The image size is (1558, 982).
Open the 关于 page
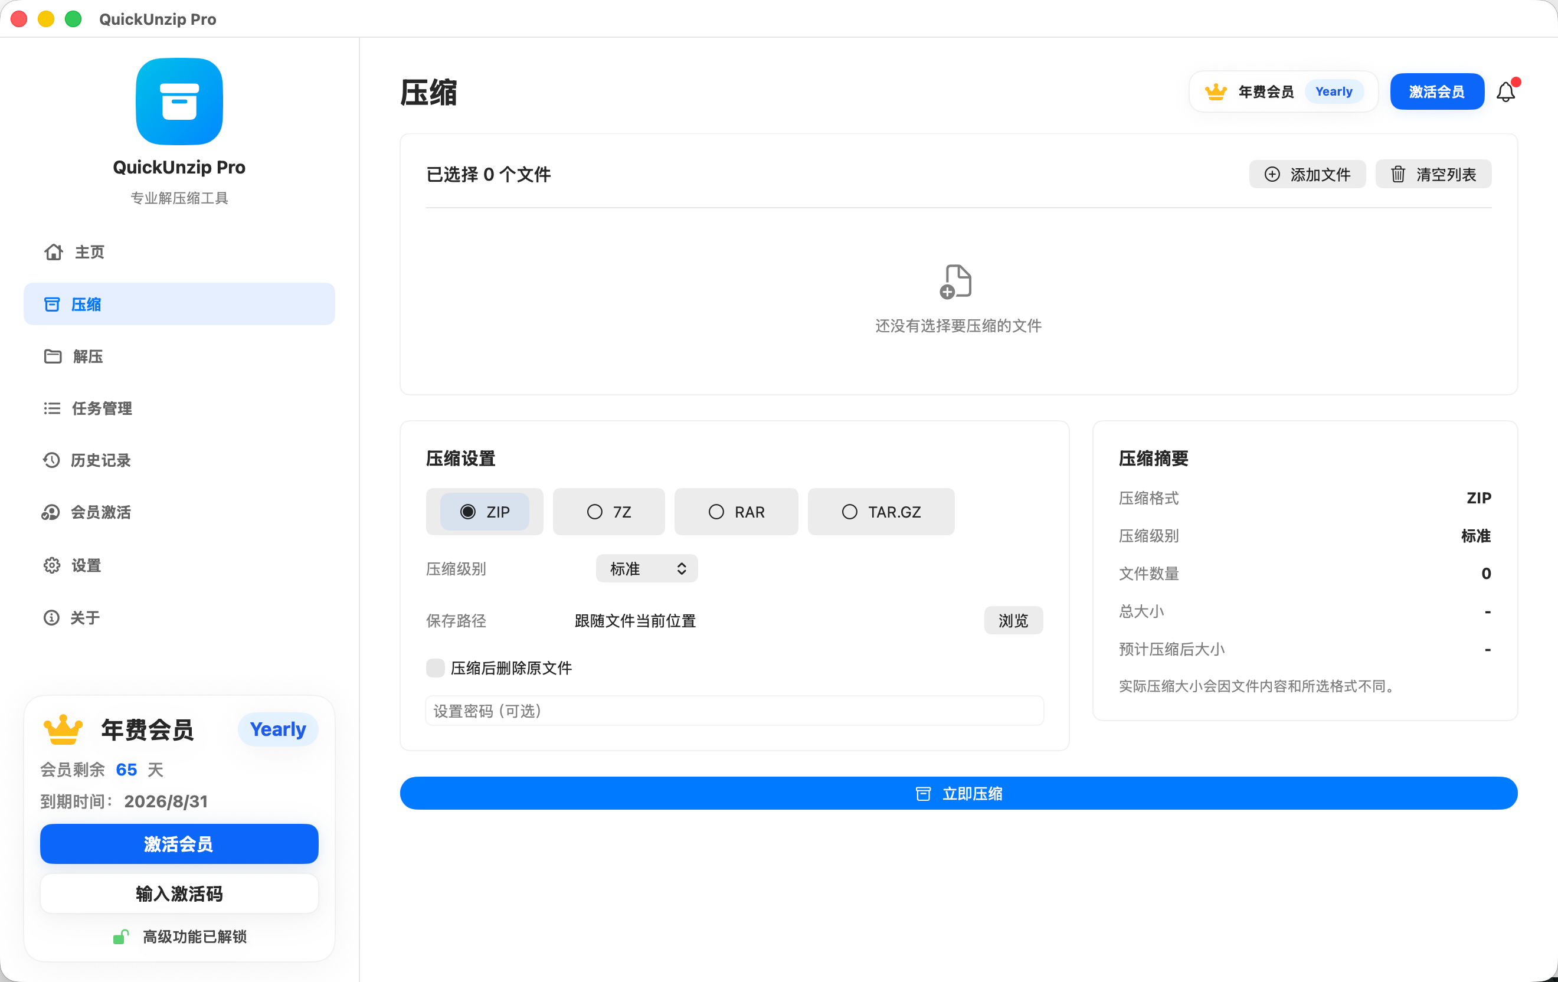(179, 618)
